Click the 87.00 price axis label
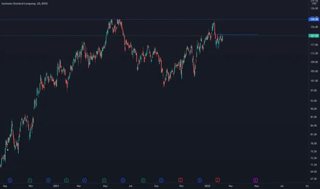This screenshot has height=189, width=320. [x=314, y=117]
